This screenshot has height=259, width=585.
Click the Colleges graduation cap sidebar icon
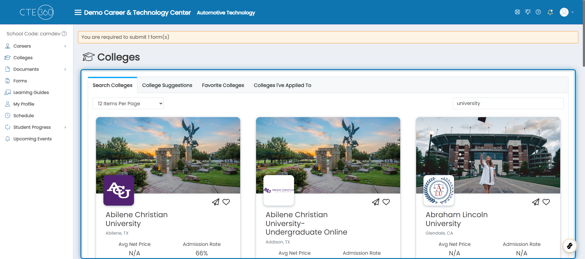[x=8, y=58]
